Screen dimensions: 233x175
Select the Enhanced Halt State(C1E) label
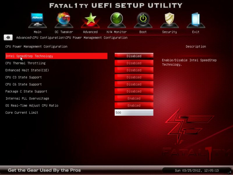tap(27, 70)
